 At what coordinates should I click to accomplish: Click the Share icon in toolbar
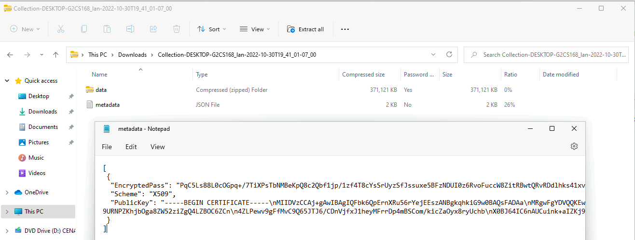tap(153, 29)
